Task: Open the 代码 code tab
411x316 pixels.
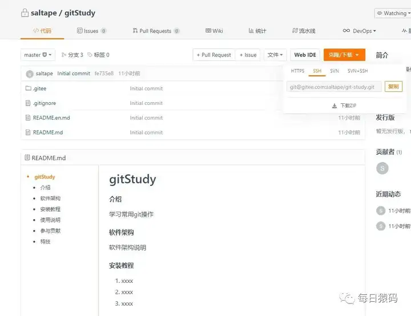Action: click(x=42, y=31)
